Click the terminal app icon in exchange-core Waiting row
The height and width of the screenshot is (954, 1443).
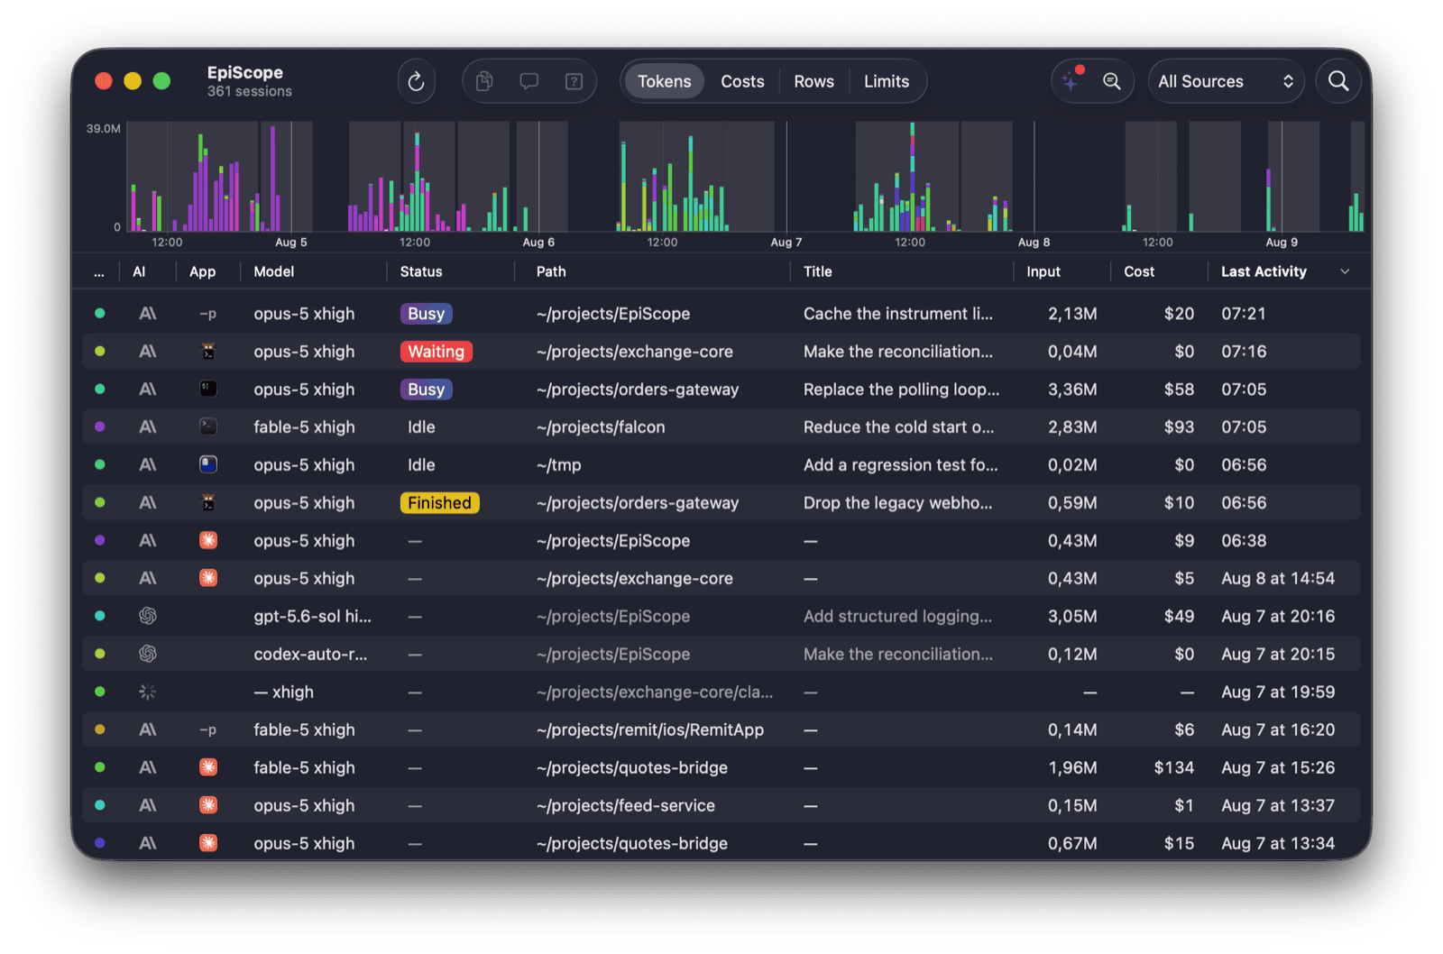click(208, 352)
